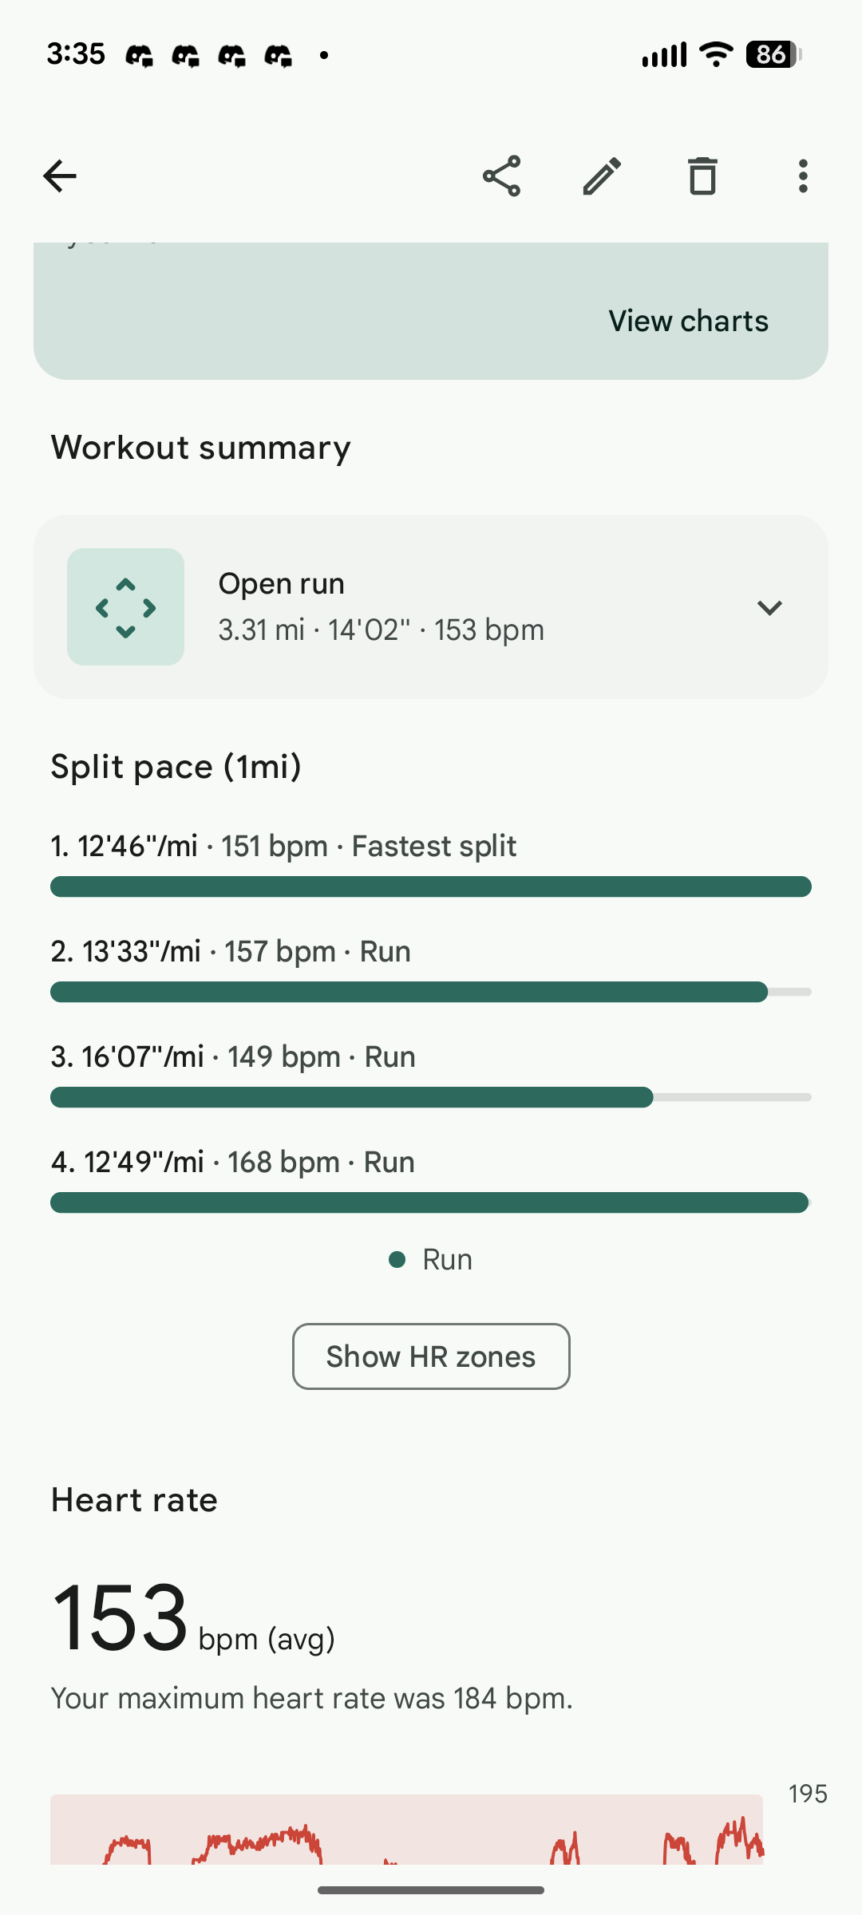This screenshot has width=862, height=1915.
Task: Delete workout using trash icon
Action: 702,176
